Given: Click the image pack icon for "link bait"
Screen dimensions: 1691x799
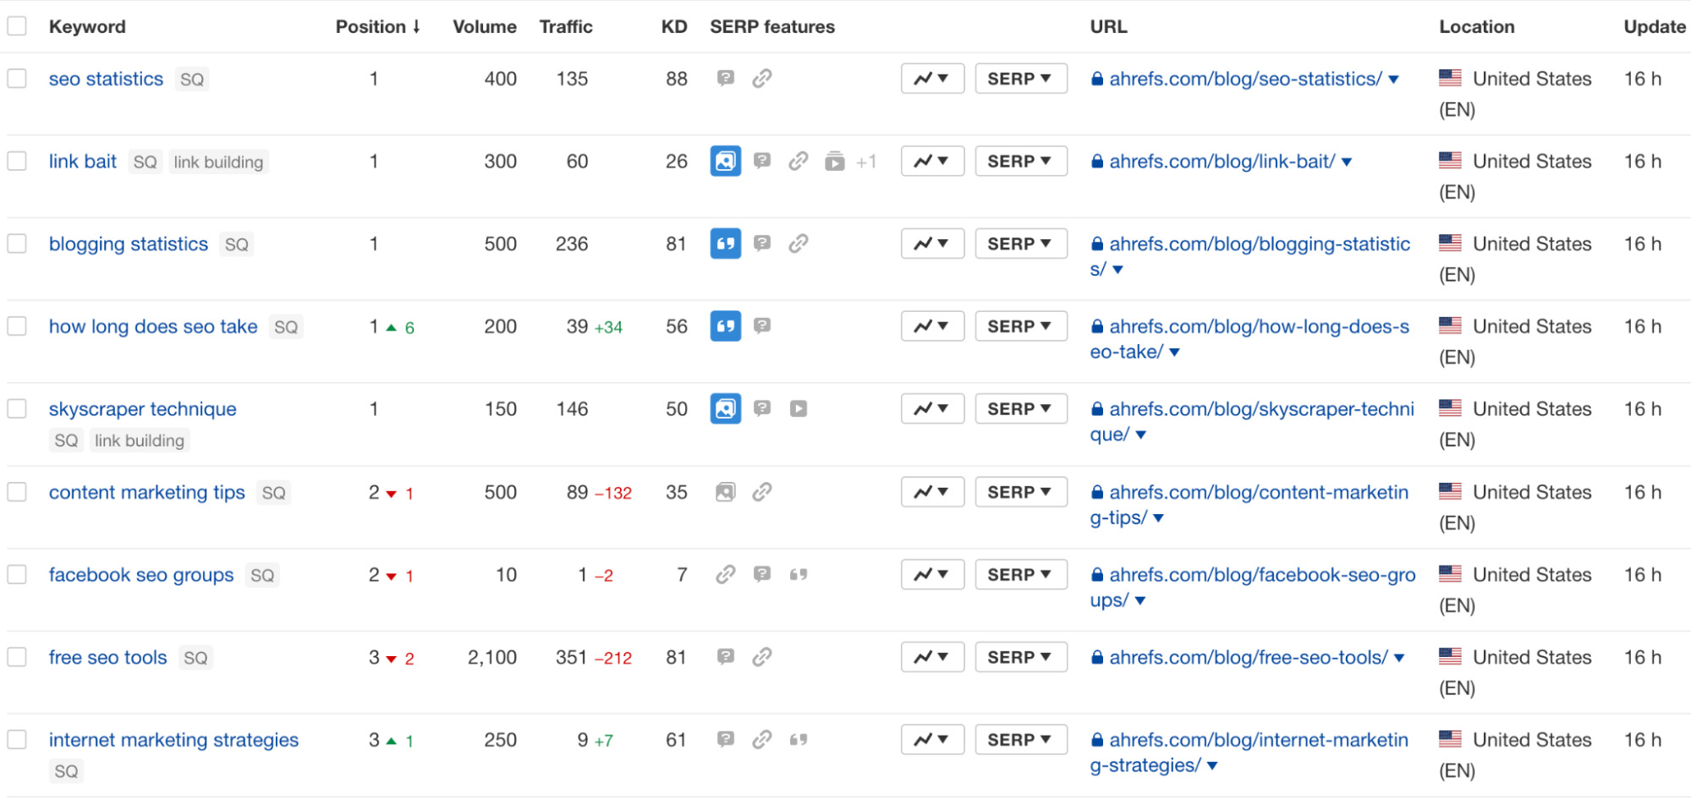Looking at the screenshot, I should (x=725, y=161).
